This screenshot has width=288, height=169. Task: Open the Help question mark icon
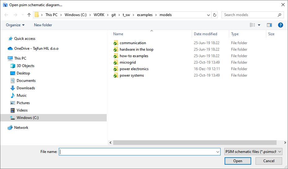280,25
